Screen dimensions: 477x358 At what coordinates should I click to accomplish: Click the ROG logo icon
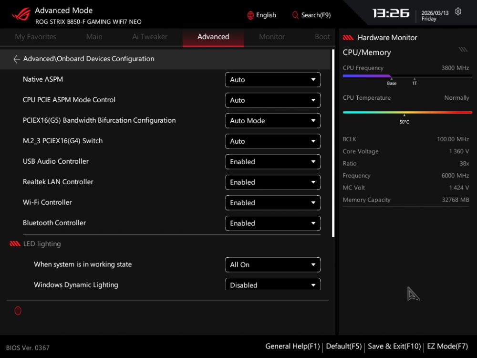coord(21,14)
